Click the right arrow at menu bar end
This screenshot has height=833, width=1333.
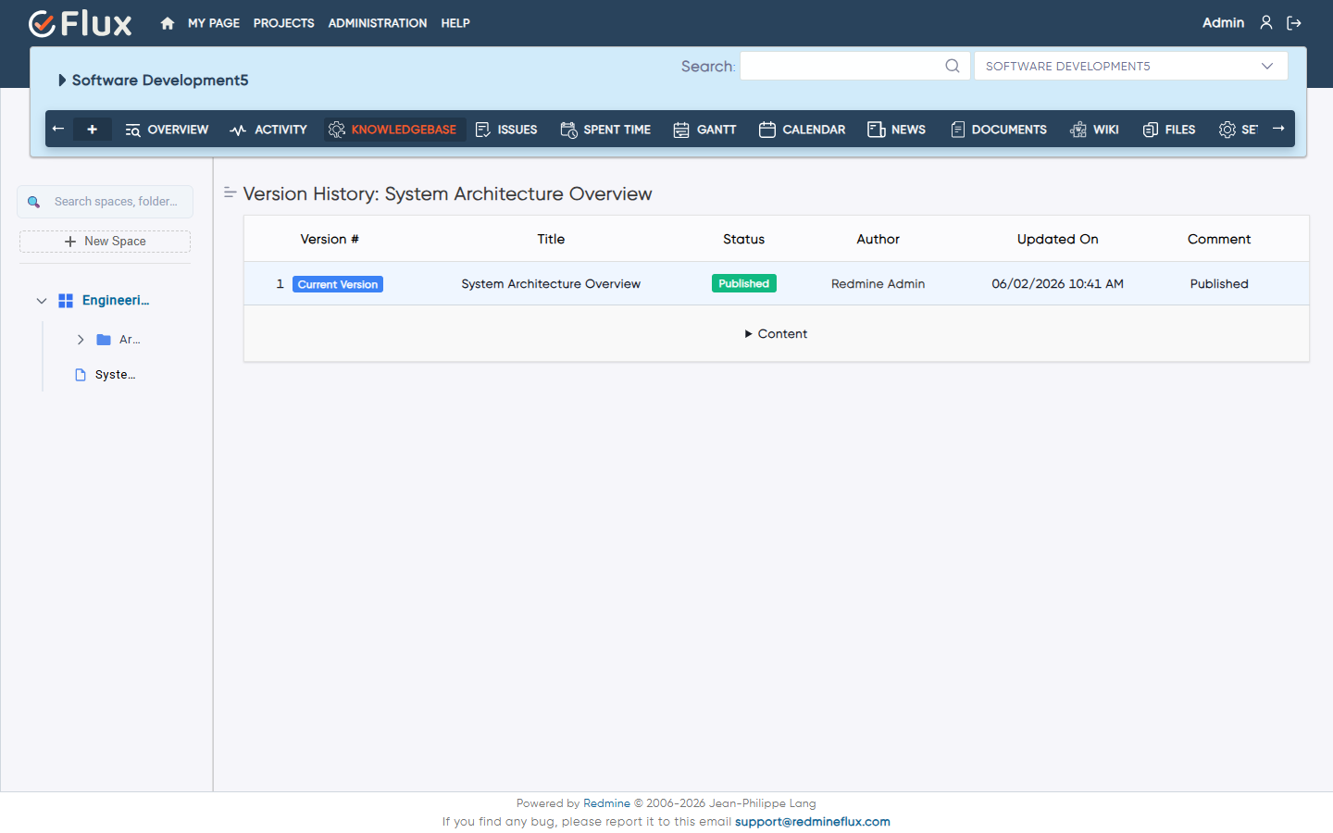click(1278, 129)
